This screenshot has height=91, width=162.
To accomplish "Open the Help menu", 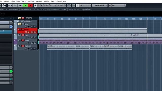I will tap(53, 1).
